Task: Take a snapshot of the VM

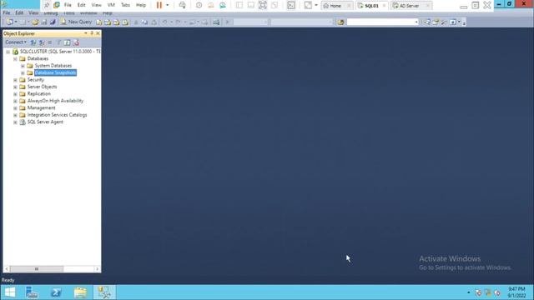Action: pyautogui.click(x=199, y=5)
